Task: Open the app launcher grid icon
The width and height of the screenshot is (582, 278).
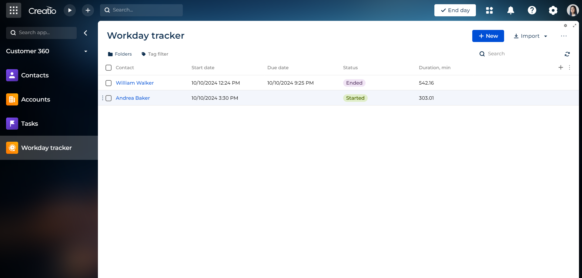Action: [x=14, y=10]
